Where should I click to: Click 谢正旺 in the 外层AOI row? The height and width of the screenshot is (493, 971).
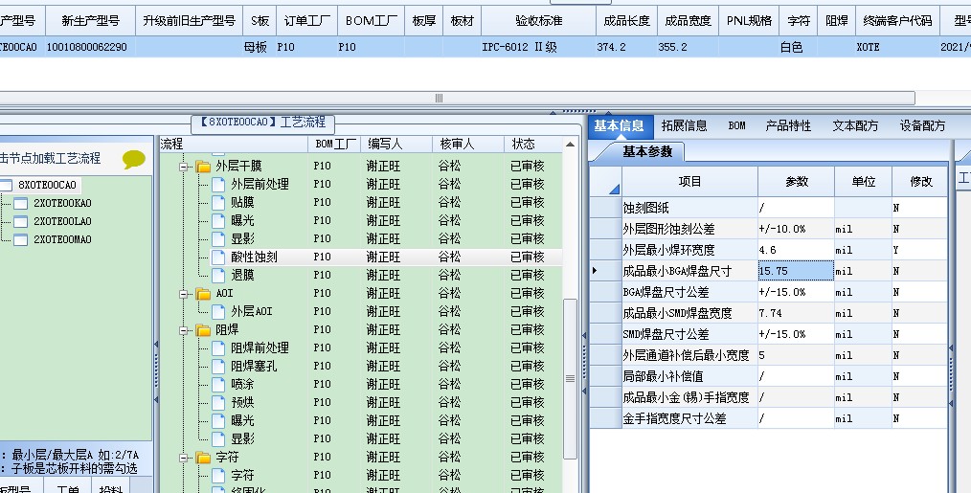383,311
